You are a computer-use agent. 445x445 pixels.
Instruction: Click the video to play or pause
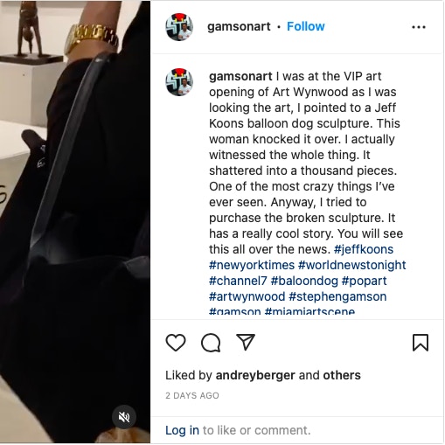coord(75,222)
